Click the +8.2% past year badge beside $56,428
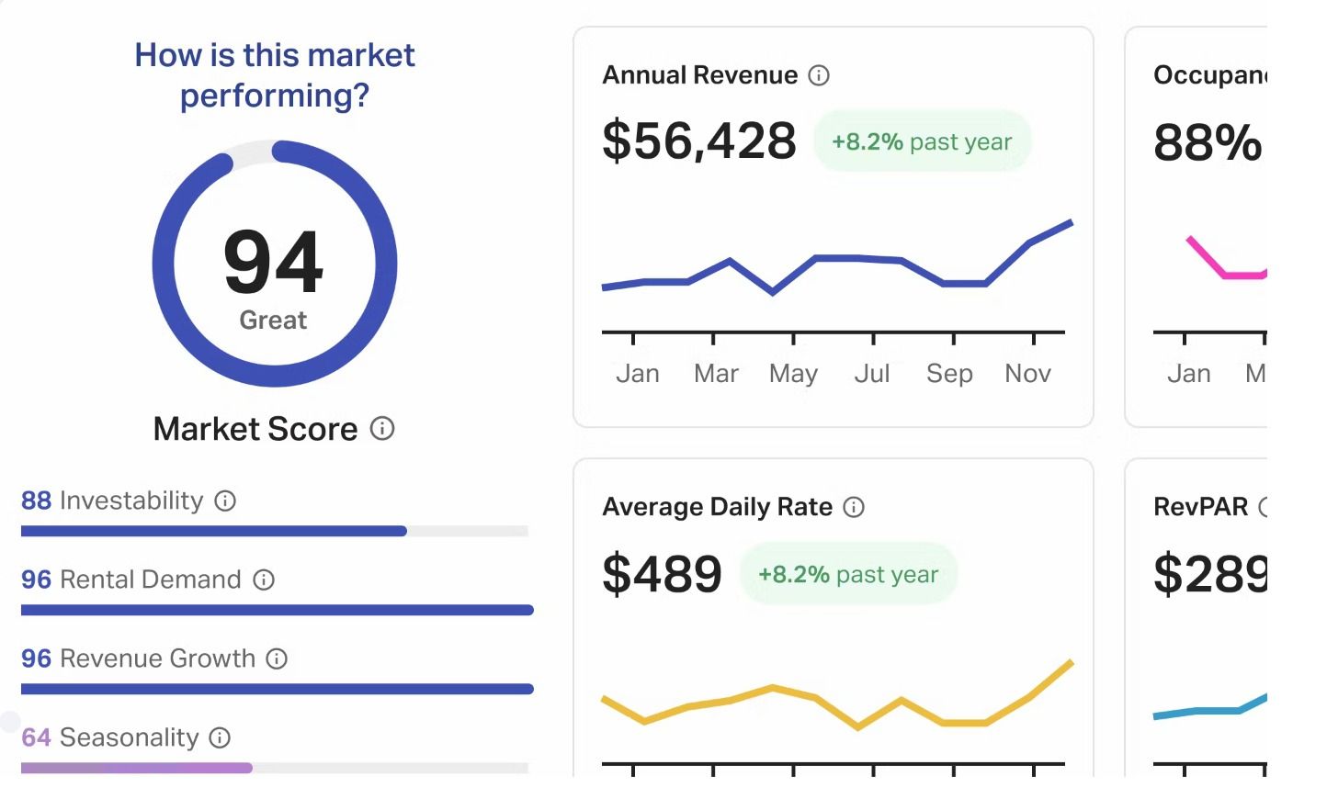The image size is (1327, 799). pyautogui.click(x=922, y=141)
